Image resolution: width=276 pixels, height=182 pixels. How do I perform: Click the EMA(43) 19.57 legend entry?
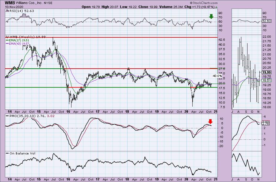click(x=19, y=44)
